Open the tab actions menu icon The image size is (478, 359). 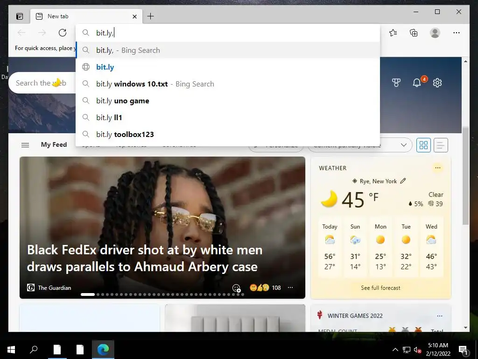pos(20,16)
